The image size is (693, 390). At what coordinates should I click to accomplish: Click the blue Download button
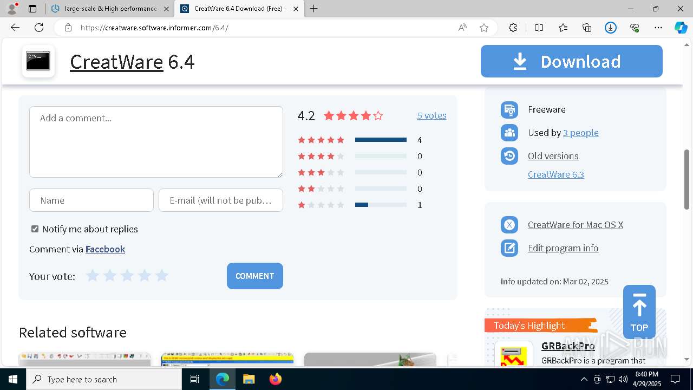point(571,61)
